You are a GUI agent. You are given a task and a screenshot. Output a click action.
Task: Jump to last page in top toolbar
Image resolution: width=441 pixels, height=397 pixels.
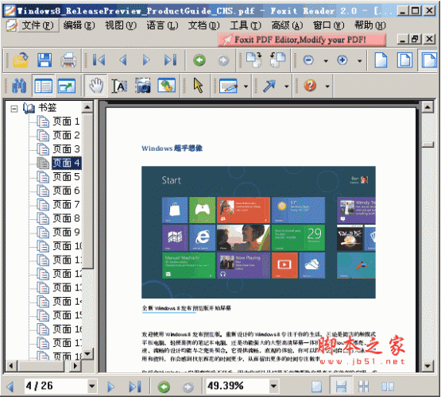point(170,60)
